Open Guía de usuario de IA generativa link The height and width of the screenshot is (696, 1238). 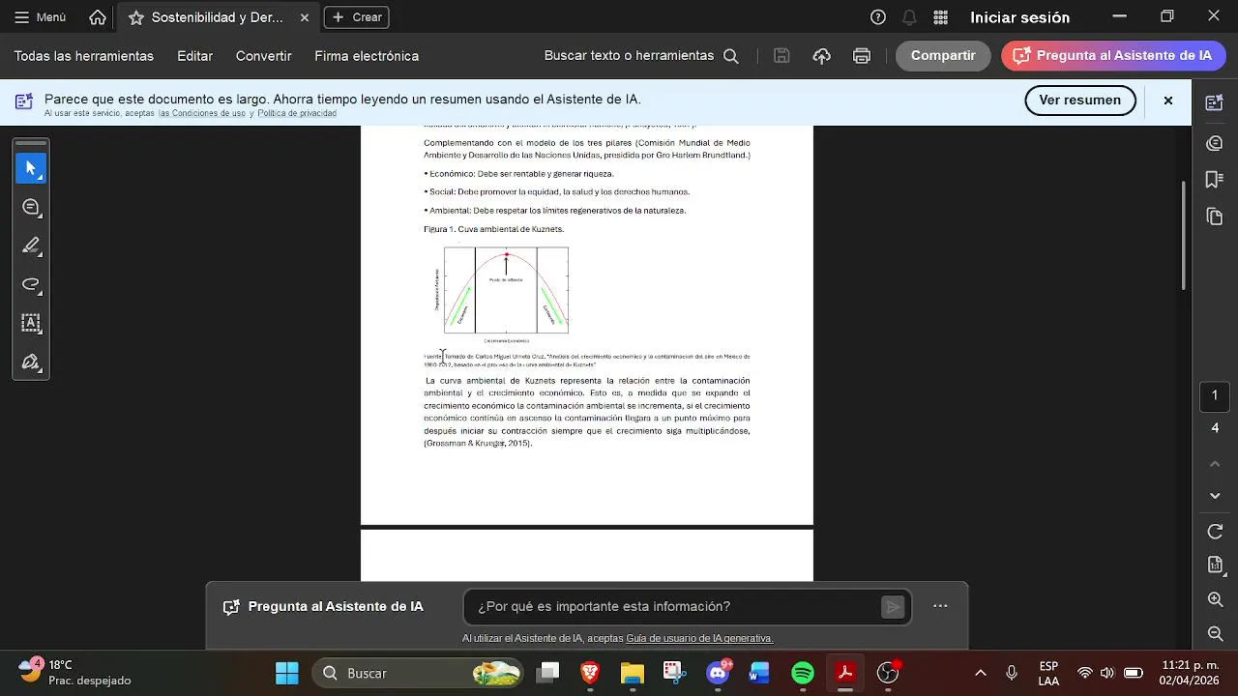point(699,638)
